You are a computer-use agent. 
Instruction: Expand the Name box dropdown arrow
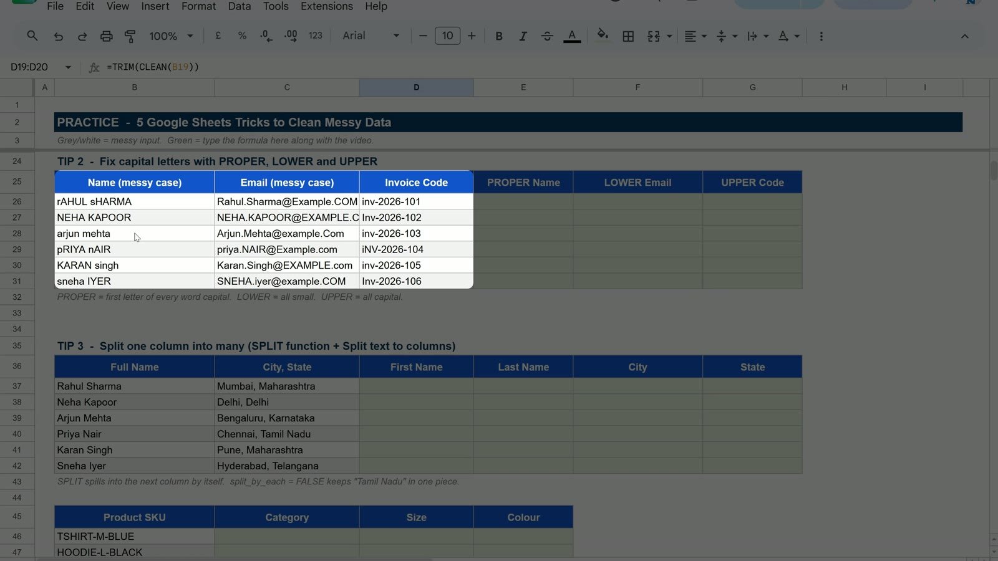point(68,67)
